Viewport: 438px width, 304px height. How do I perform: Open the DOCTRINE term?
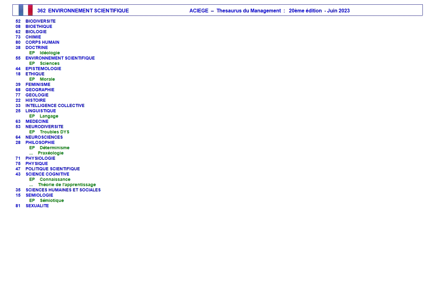(x=36, y=47)
